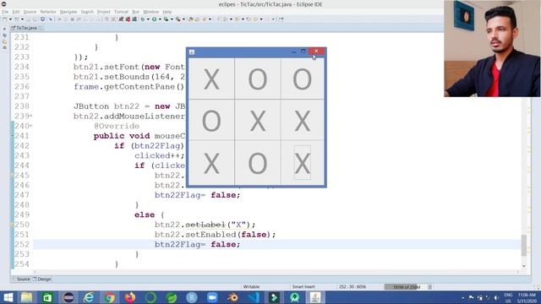
Task: Open the Refactor menu
Action: [48, 12]
